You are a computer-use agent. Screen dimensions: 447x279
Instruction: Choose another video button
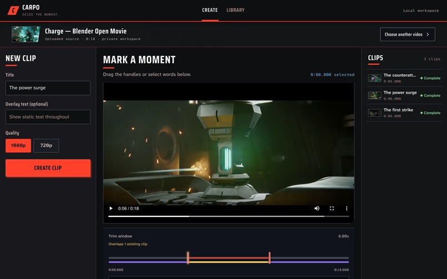[408, 34]
